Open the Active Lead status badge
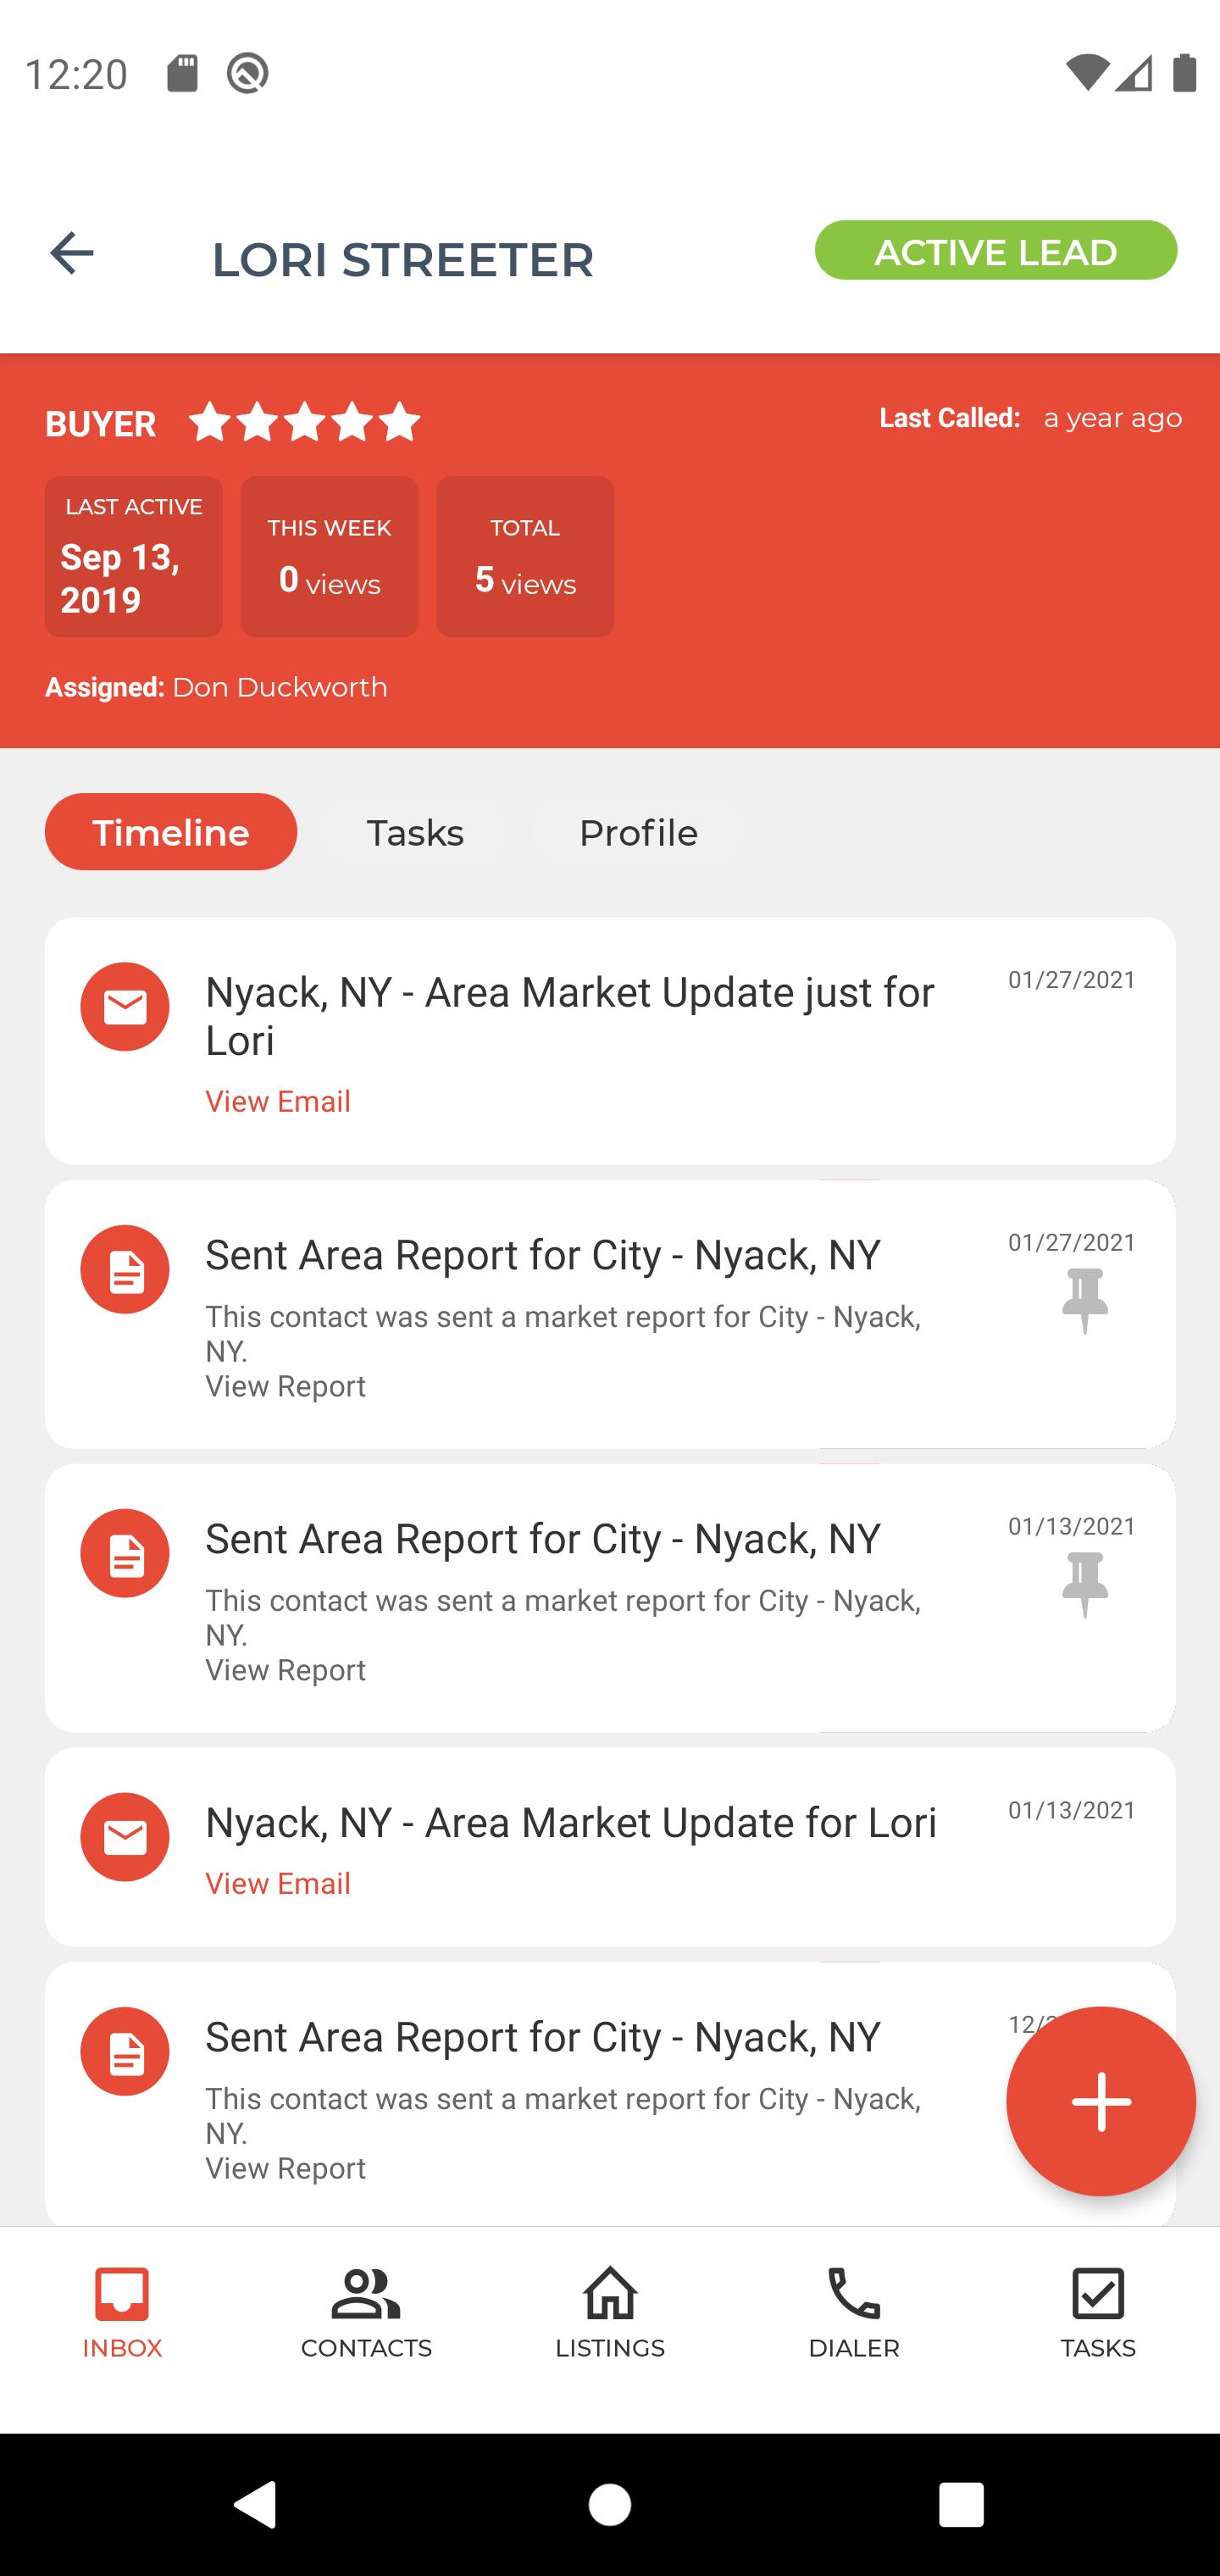 (996, 251)
